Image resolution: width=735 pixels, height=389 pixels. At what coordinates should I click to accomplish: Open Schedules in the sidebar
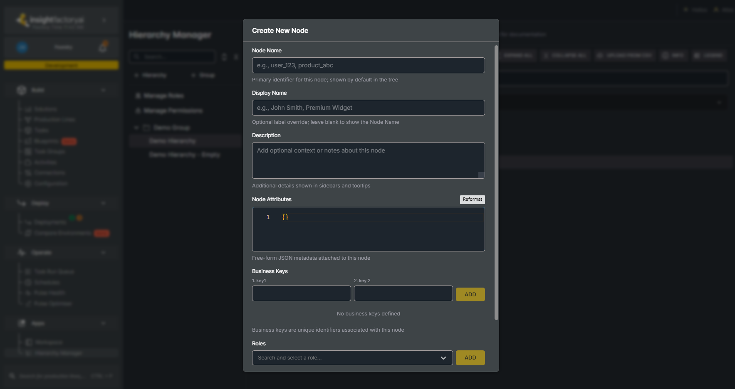pyautogui.click(x=42, y=283)
